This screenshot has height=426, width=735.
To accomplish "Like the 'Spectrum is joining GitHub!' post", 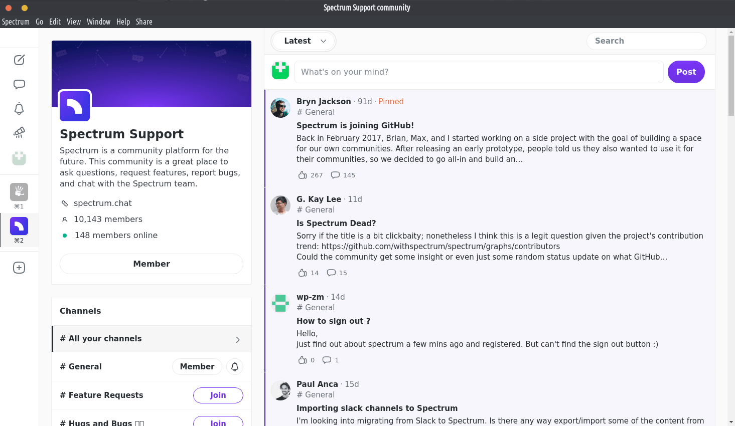I will 303,175.
